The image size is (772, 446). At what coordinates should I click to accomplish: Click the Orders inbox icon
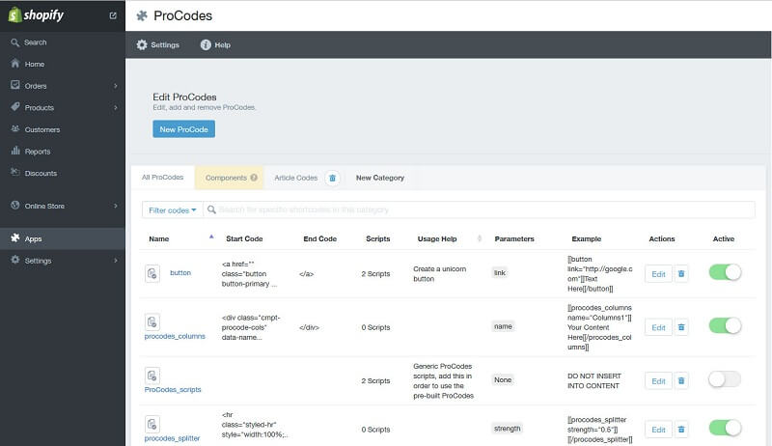15,85
